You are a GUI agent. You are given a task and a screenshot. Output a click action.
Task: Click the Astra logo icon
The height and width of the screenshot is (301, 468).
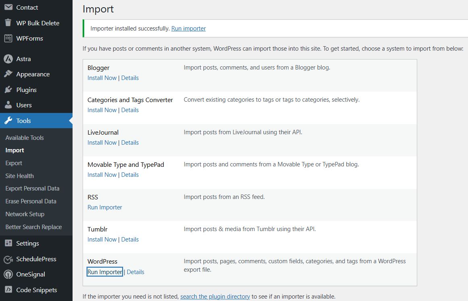click(8, 59)
